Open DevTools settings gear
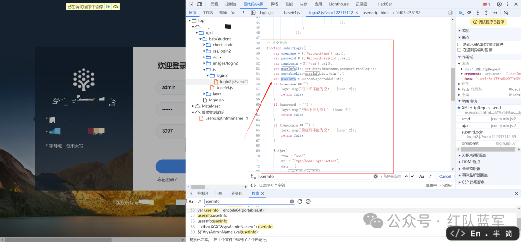This screenshot has height=242, width=521. pyautogui.click(x=499, y=4)
